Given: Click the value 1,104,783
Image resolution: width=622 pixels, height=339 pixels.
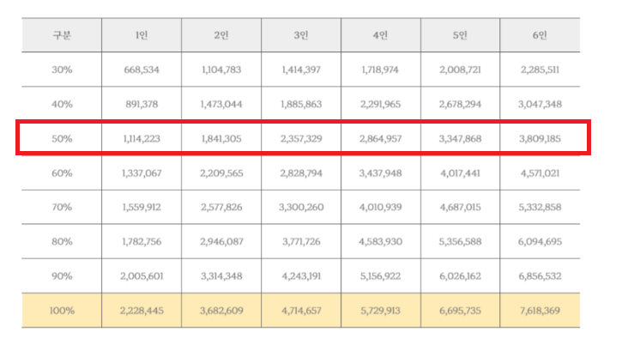Looking at the screenshot, I should pos(221,70).
